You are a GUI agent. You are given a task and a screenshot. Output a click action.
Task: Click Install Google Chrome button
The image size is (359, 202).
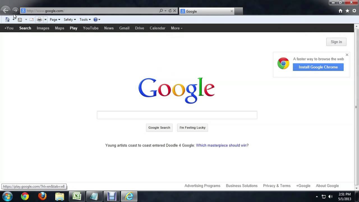point(318,67)
